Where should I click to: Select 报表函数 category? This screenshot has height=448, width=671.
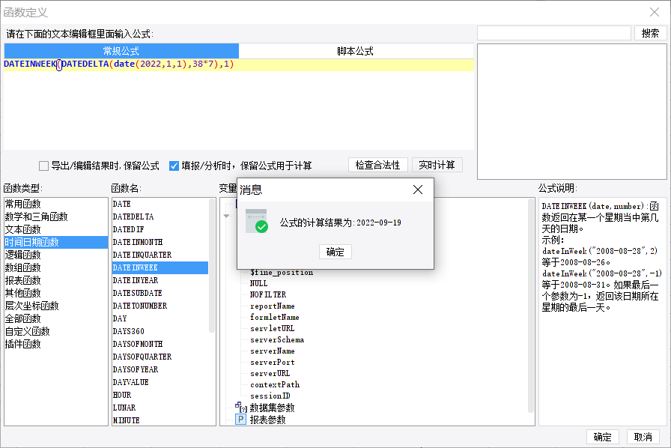pyautogui.click(x=55, y=280)
